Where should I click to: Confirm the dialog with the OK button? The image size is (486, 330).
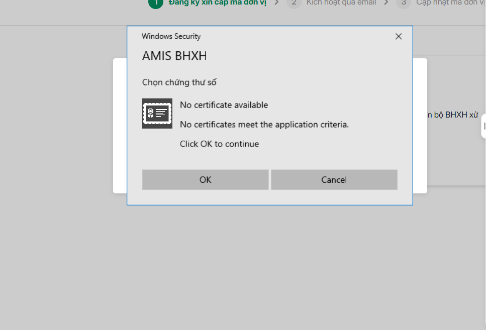point(205,180)
